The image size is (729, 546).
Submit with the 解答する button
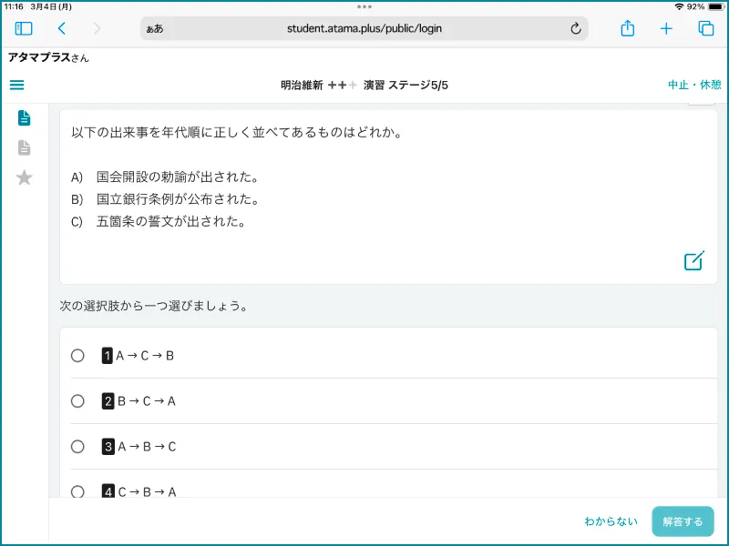683,521
